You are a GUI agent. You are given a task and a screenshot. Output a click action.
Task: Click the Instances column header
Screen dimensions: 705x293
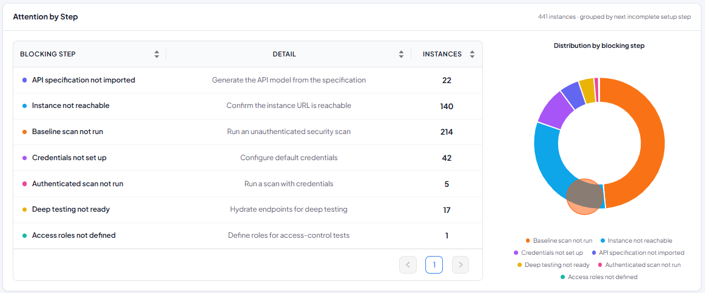(447, 55)
